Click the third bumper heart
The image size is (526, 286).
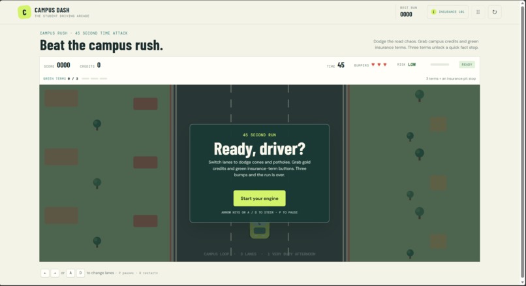pos(385,65)
